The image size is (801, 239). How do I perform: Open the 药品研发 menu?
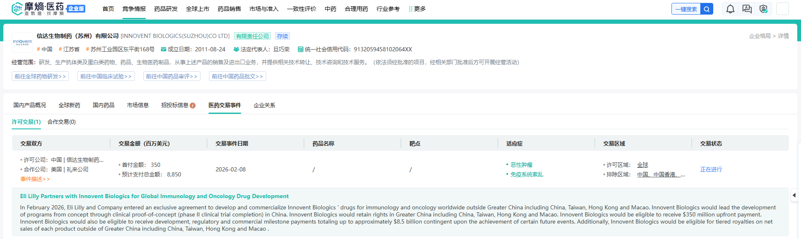pyautogui.click(x=166, y=9)
